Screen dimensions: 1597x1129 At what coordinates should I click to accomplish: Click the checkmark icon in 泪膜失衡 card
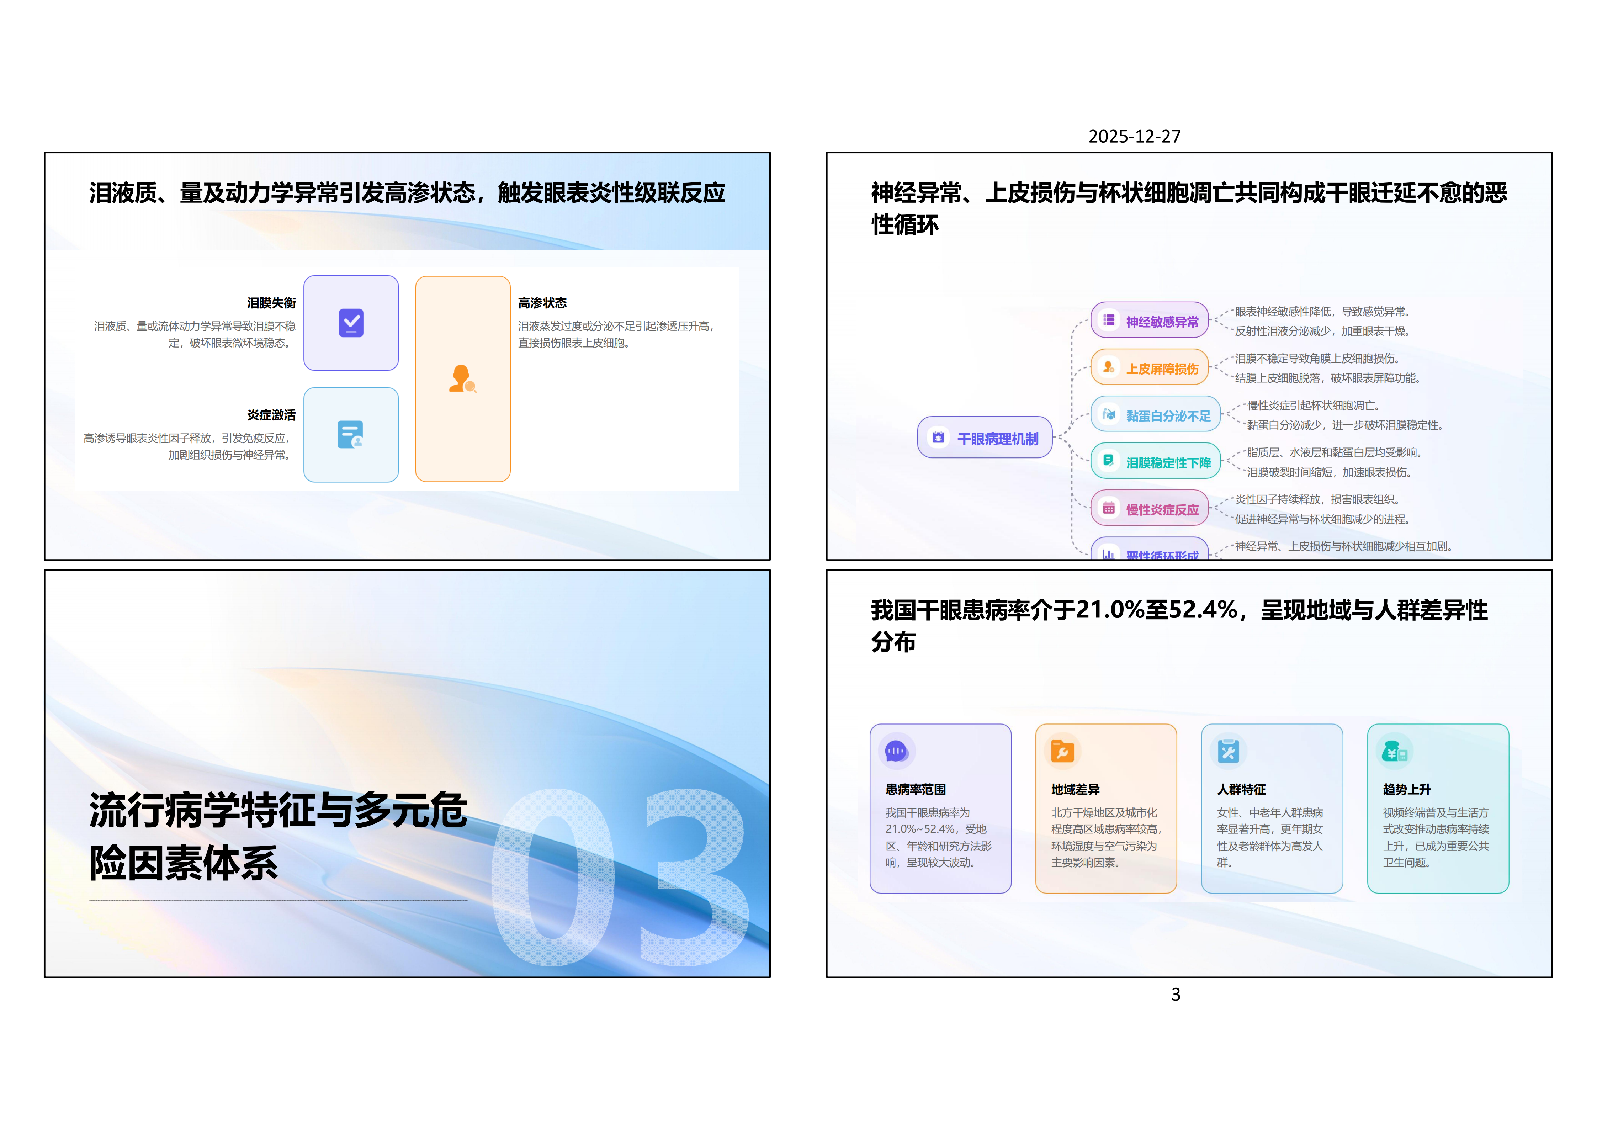tap(351, 322)
